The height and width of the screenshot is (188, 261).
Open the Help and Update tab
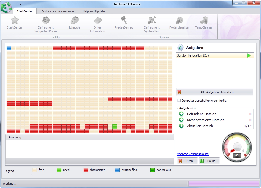(94, 11)
